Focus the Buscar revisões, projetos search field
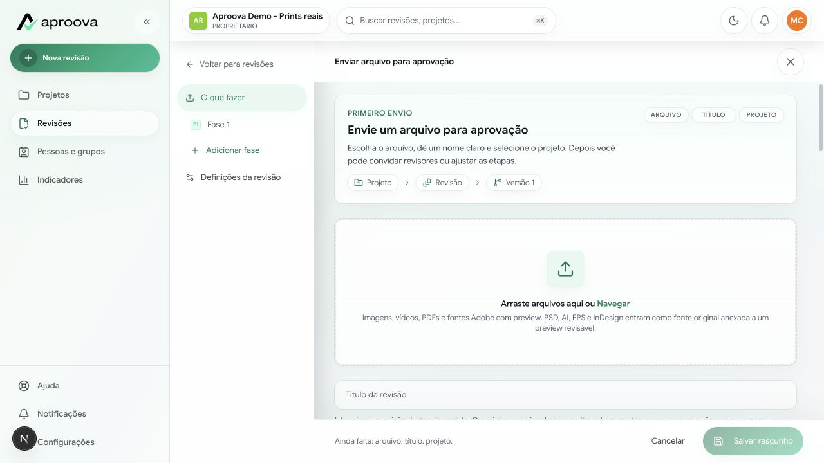 446,21
